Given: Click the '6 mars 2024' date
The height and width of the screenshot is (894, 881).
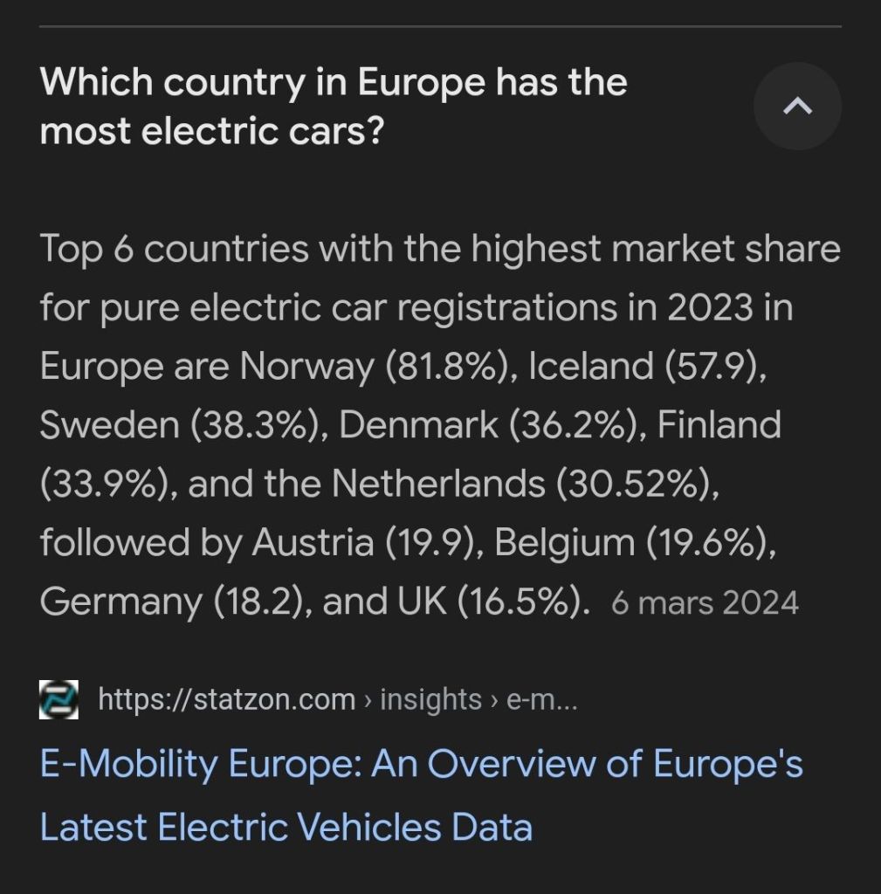Looking at the screenshot, I should click(x=705, y=602).
